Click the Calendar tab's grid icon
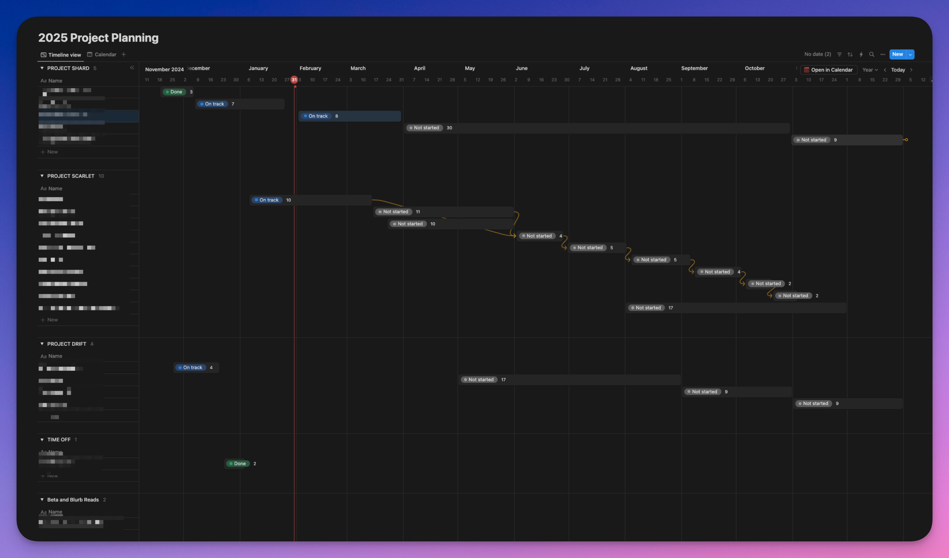Viewport: 949px width, 558px height. 90,55
